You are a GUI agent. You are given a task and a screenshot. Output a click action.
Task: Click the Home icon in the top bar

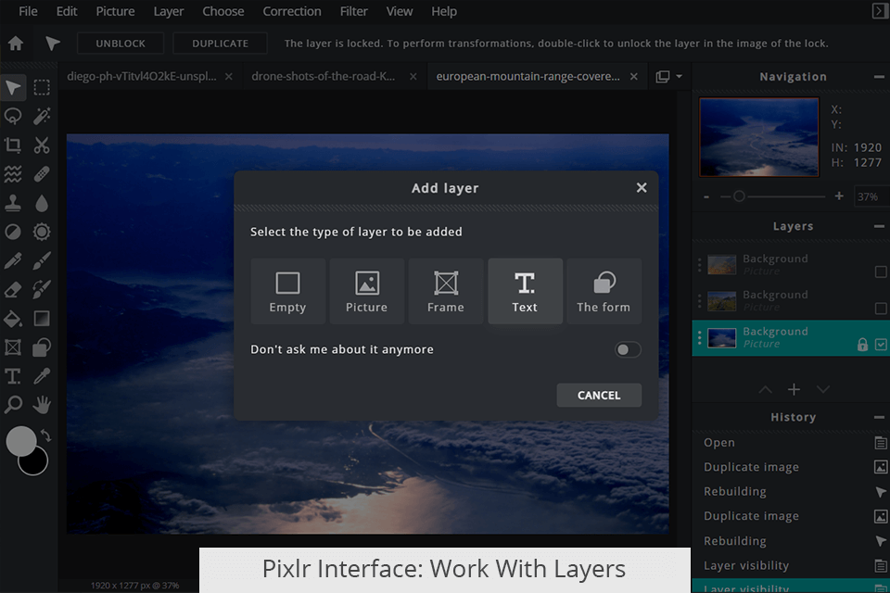[x=16, y=44]
